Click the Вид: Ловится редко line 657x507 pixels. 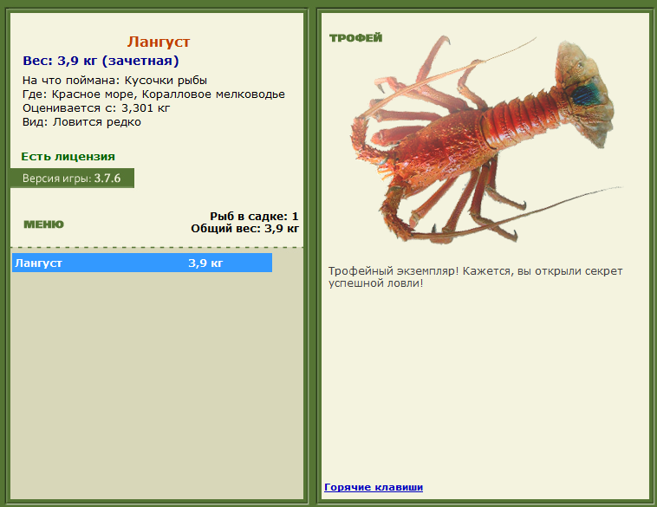click(81, 122)
